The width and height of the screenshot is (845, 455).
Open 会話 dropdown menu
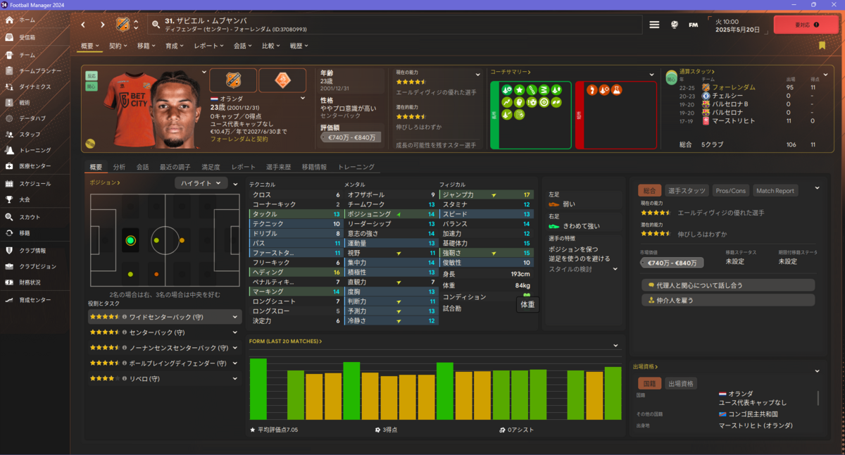click(244, 46)
